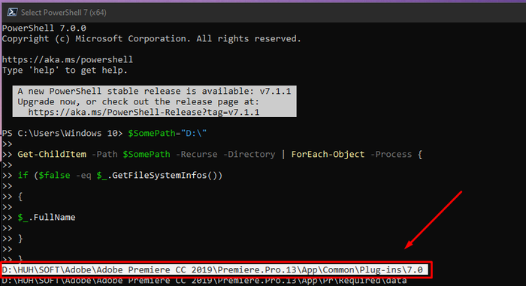Screen dimensions: 526x286
Task: Click the 'PS C:\Users\Windows 10>' prompt
Action: point(62,134)
